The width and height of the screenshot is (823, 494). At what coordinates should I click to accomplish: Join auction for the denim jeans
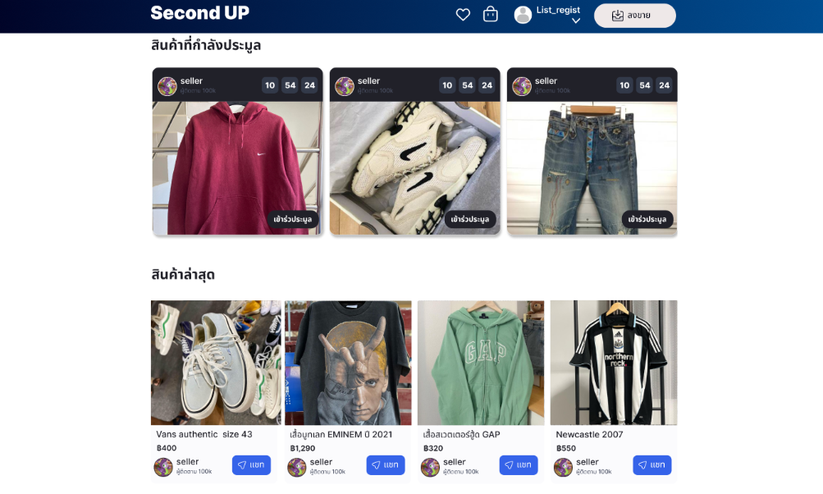pyautogui.click(x=647, y=219)
